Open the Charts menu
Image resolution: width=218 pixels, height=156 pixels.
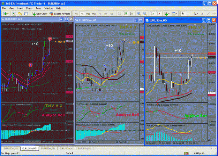pyautogui.click(x=29, y=8)
